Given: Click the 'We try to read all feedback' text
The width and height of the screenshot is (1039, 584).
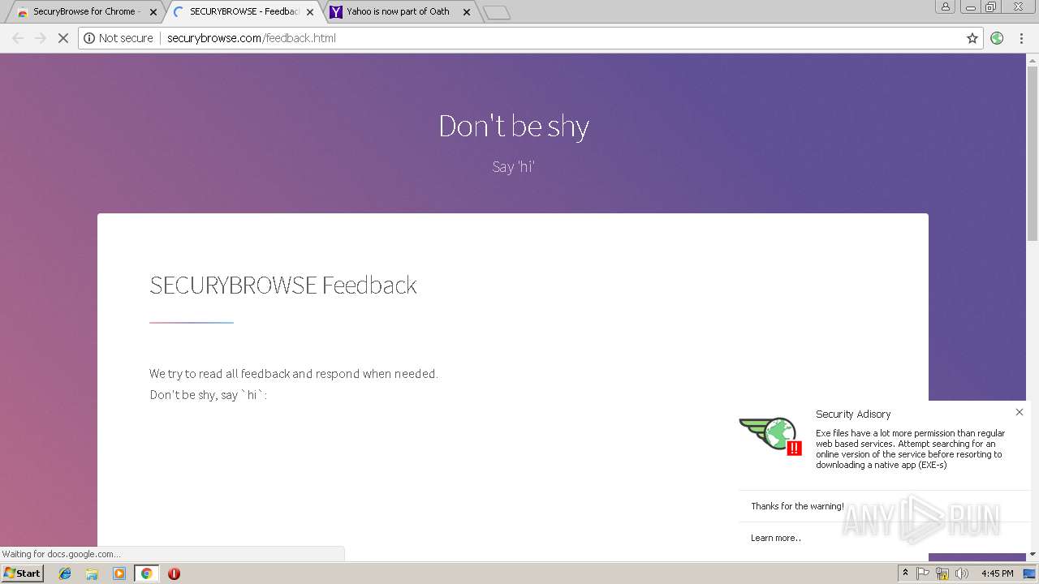Looking at the screenshot, I should click(294, 374).
